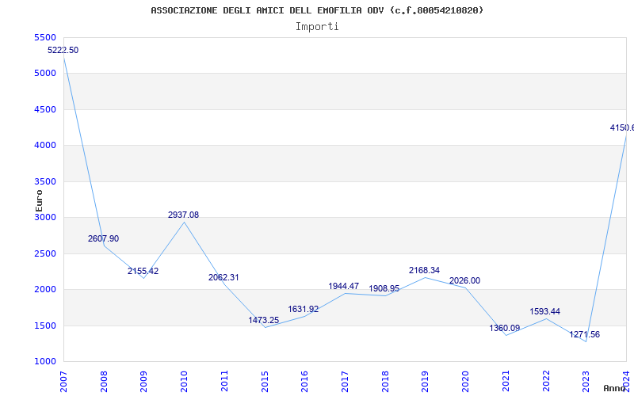Select year 2019 on the x-axis

[x=426, y=379]
